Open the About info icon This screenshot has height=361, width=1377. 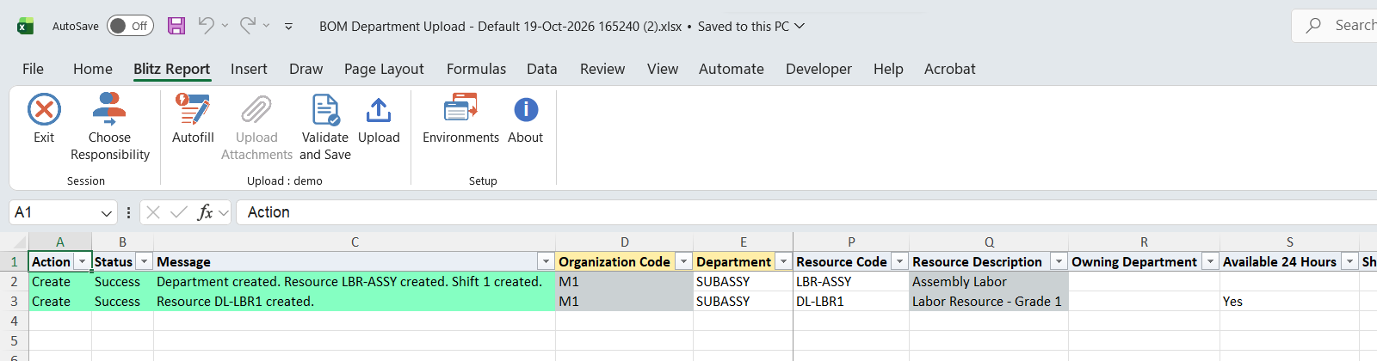(526, 110)
